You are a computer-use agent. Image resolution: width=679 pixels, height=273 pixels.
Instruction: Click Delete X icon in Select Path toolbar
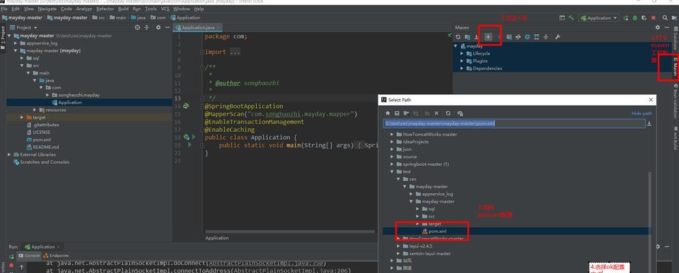(436, 113)
